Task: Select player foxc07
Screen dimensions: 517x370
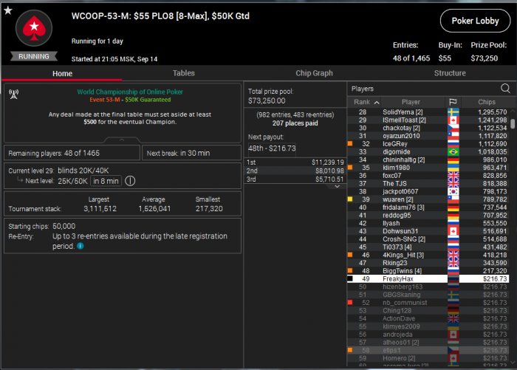Action: 428,176
